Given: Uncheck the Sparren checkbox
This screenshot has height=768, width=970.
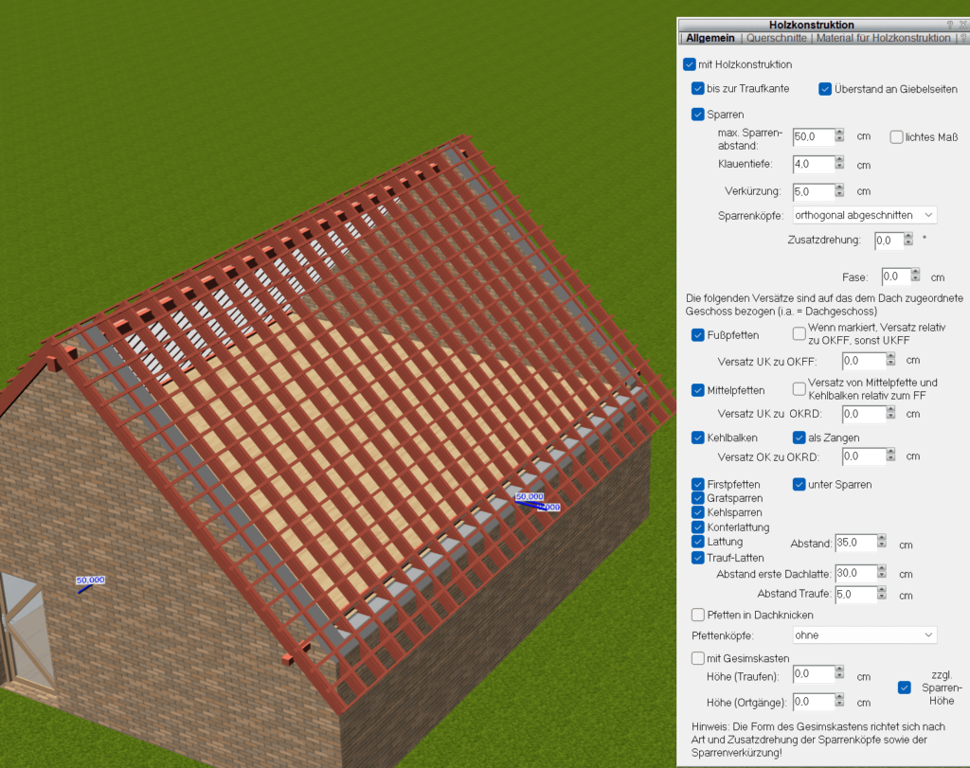Looking at the screenshot, I should point(698,115).
